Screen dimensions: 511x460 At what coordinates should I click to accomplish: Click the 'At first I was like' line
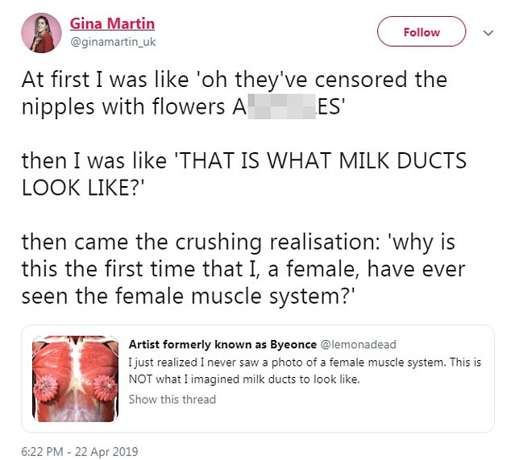click(234, 81)
